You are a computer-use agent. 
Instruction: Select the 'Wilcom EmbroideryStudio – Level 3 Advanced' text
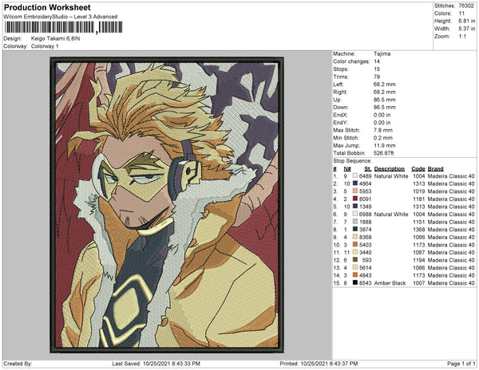61,17
